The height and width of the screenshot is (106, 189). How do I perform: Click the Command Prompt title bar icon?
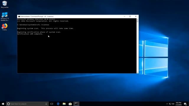click(19, 16)
